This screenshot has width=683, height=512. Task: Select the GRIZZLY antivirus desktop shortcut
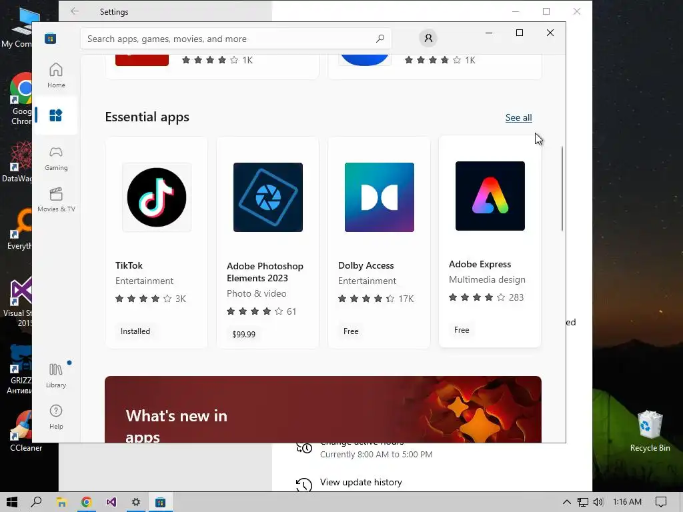pos(19,369)
